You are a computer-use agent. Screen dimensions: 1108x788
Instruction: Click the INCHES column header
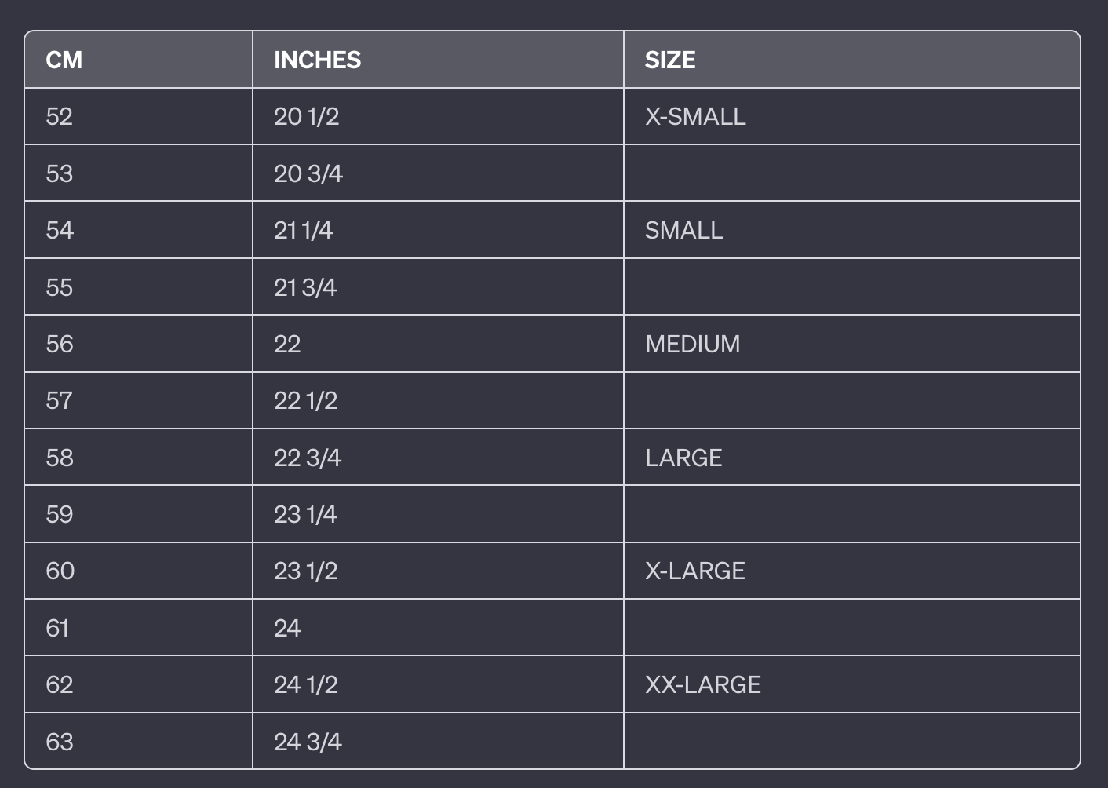pyautogui.click(x=317, y=60)
